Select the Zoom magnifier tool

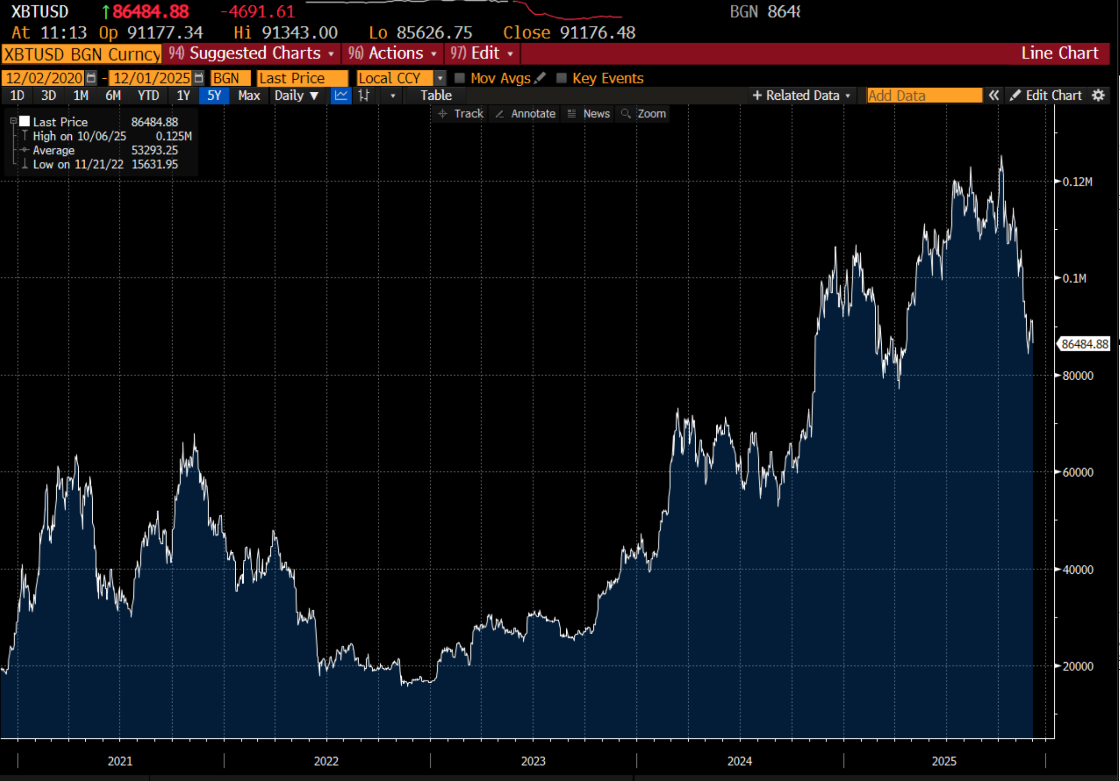click(x=644, y=114)
